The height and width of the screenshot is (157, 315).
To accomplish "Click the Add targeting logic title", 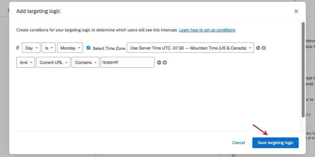I will (38, 11).
